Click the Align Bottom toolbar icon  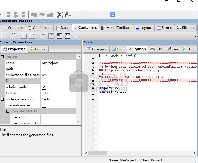click(x=50, y=15)
